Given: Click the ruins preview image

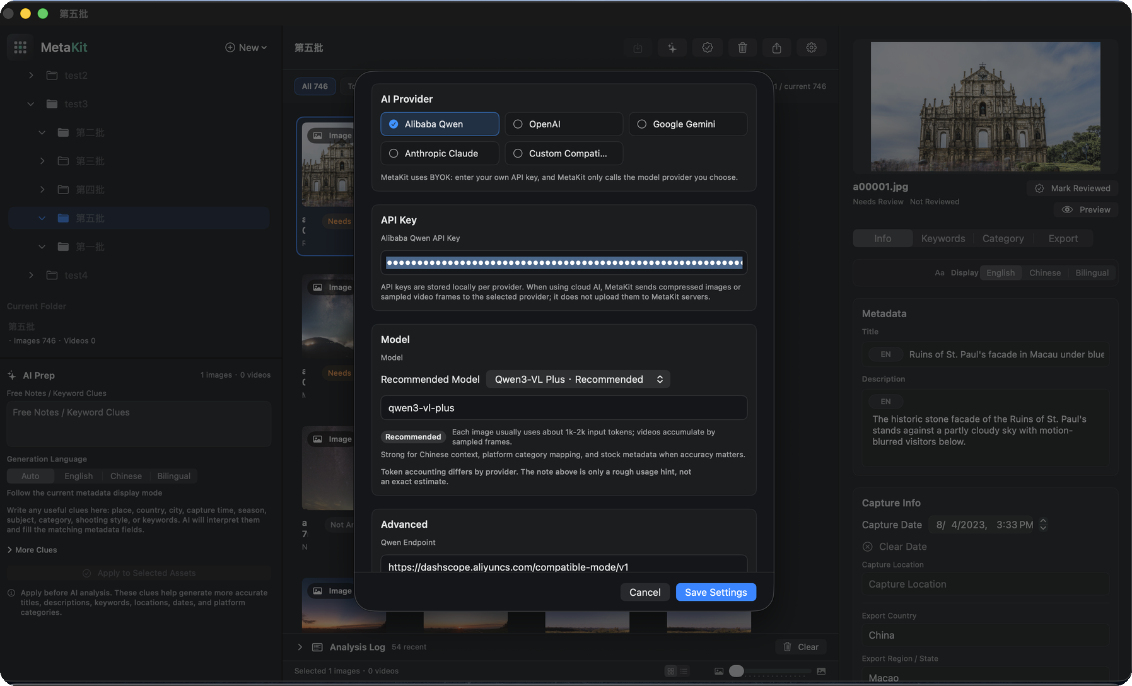Looking at the screenshot, I should 985,107.
